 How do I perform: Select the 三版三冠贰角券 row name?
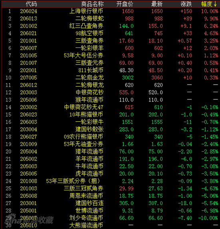tap(84, 189)
